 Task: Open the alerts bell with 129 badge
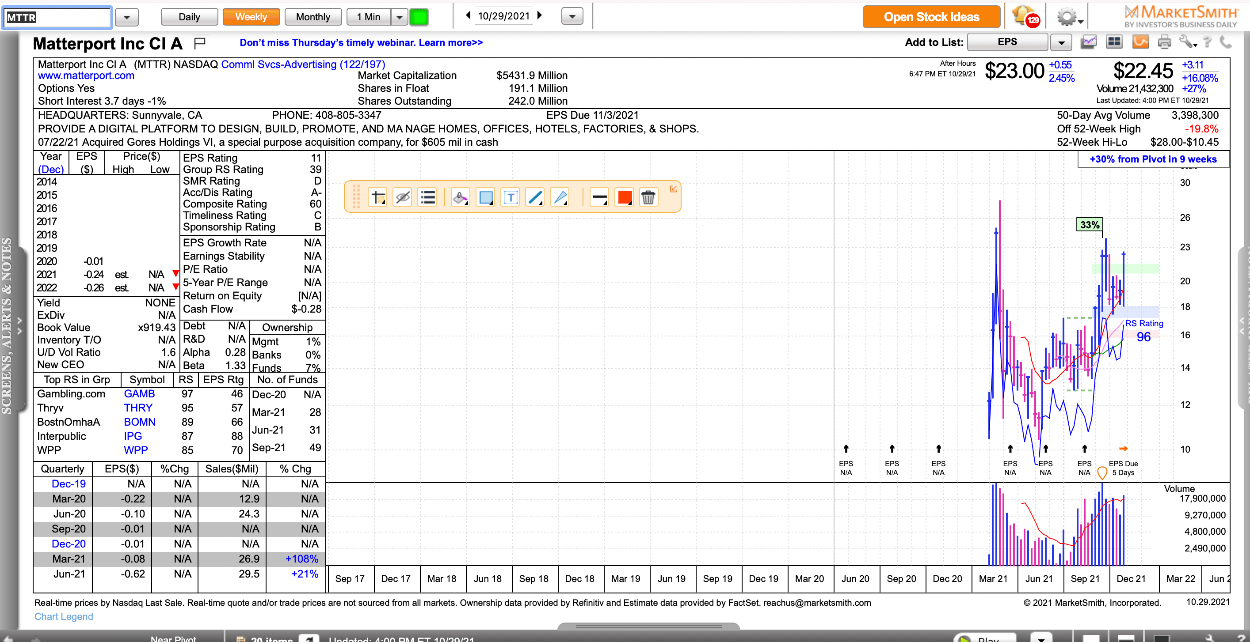coord(1025,16)
